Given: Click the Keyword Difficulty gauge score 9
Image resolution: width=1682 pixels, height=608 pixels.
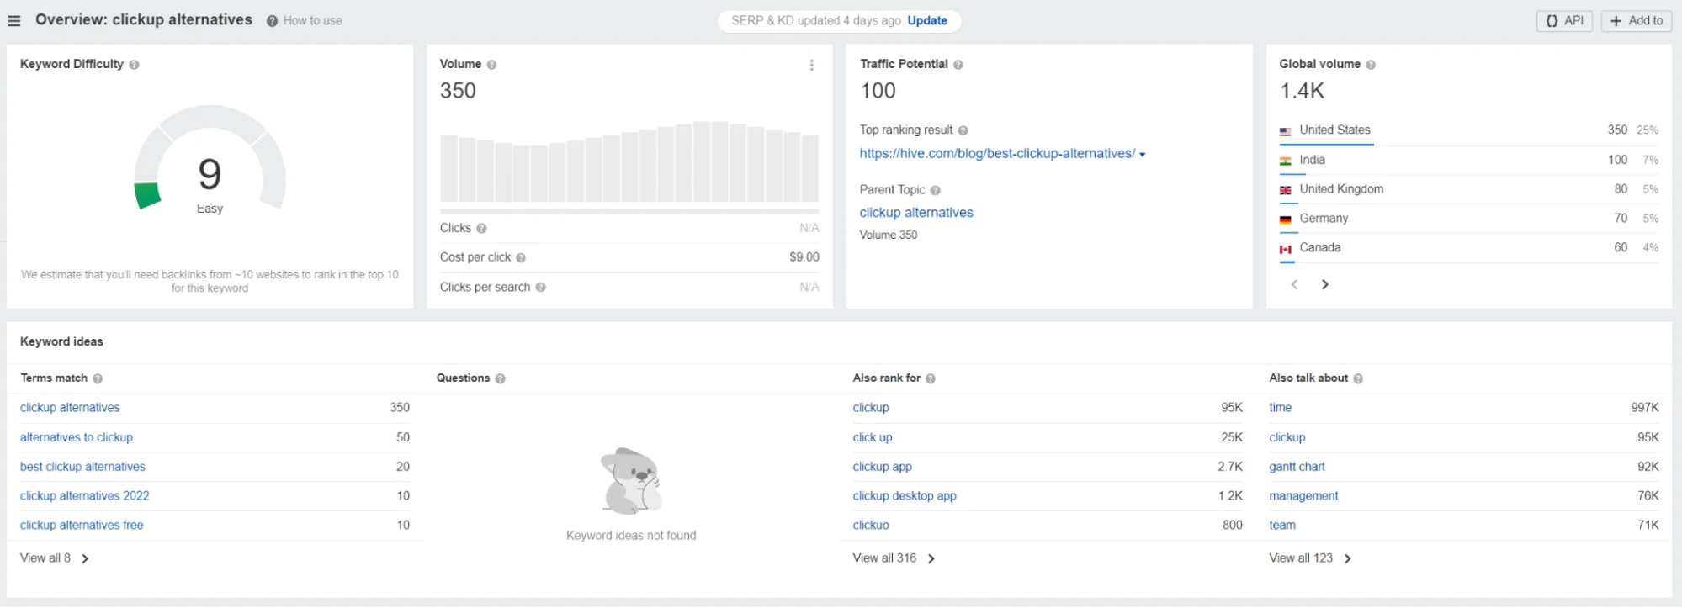Looking at the screenshot, I should click(x=210, y=174).
